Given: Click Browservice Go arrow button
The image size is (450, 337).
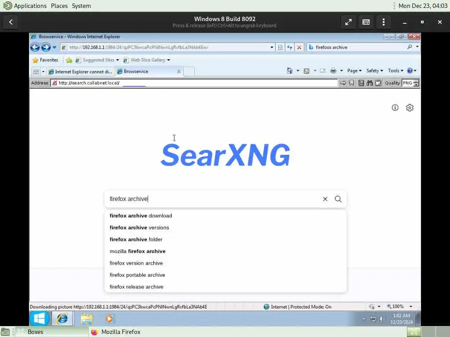Looking at the screenshot, I should coord(343,83).
